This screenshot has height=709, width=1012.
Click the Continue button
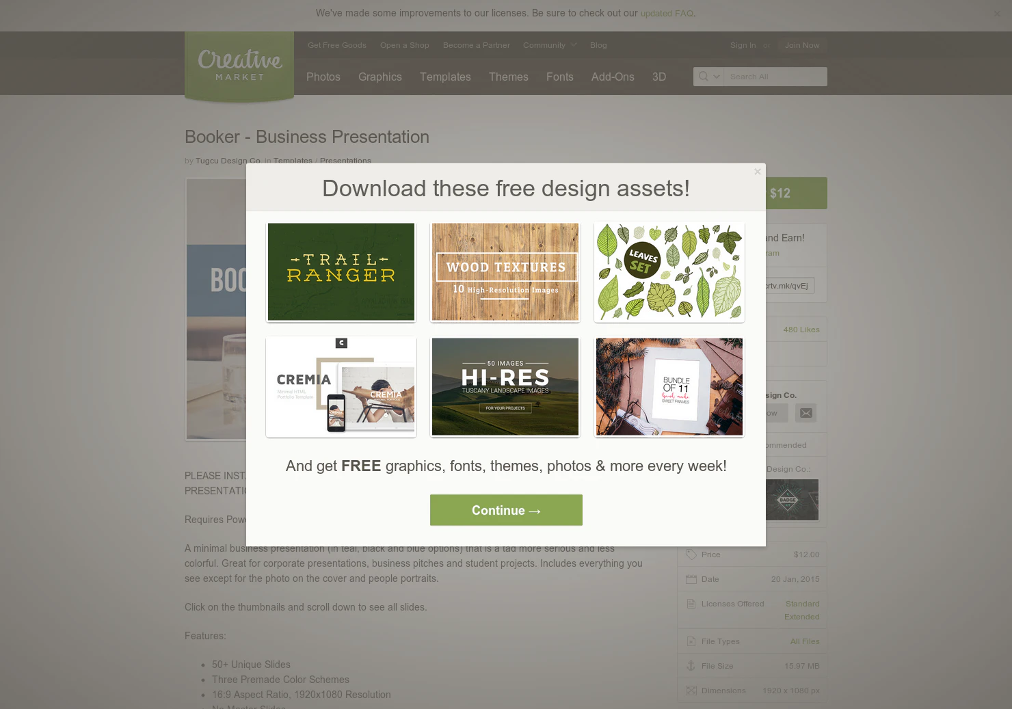click(506, 510)
